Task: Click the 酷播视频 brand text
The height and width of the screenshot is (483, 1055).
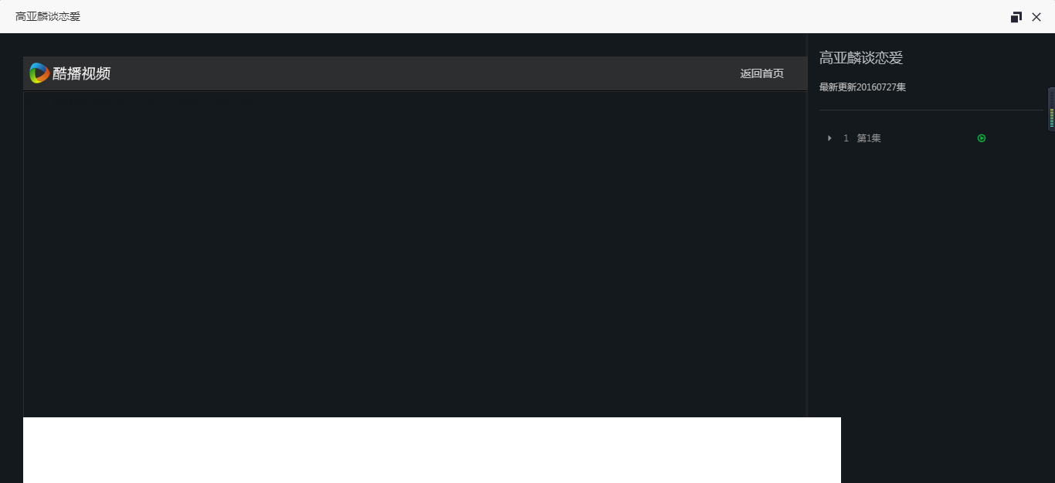Action: pos(82,73)
